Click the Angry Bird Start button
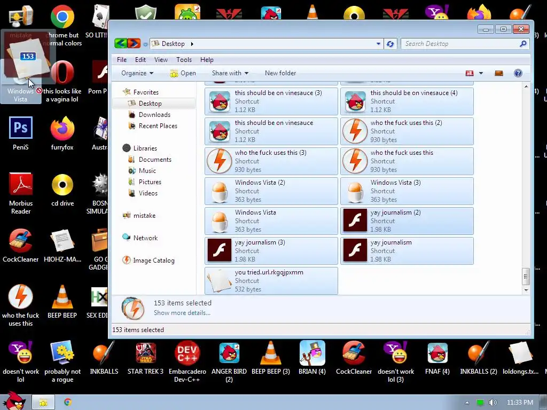 pyautogui.click(x=14, y=401)
